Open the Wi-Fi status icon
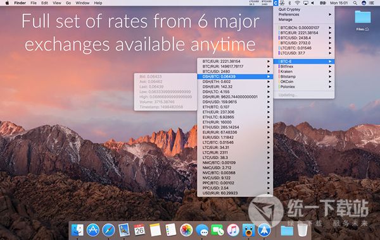The image size is (380, 240). pos(298,3)
